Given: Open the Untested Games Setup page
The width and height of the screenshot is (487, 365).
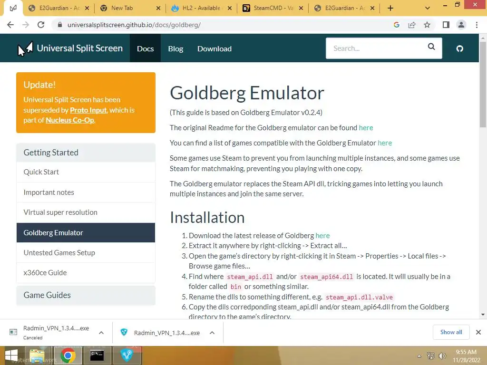Looking at the screenshot, I should [x=86, y=253].
